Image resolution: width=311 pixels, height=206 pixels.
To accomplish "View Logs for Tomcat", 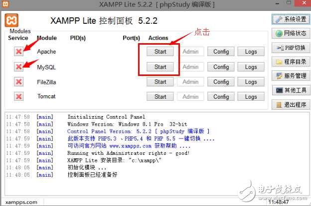I will click(251, 97).
